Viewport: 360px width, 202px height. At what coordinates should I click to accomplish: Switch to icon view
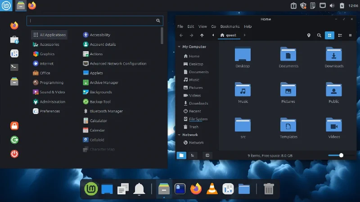pyautogui.click(x=329, y=35)
